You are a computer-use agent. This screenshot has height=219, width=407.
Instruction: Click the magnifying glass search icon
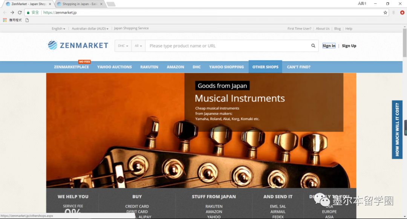tap(313, 46)
